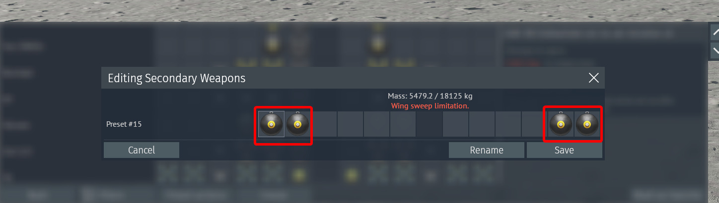Click the Preset #15 label
This screenshot has width=719, height=203.
click(x=124, y=124)
